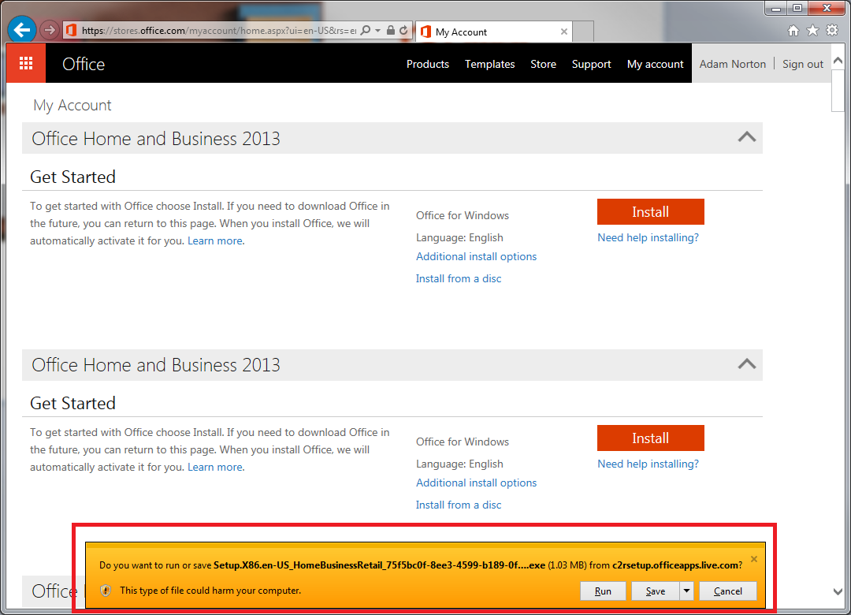Click the first Get Started heading
Image resolution: width=851 pixels, height=615 pixels.
[72, 177]
